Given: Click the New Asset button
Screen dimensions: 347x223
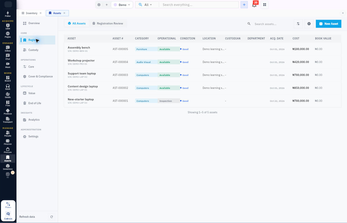Looking at the screenshot, I should coord(328,24).
